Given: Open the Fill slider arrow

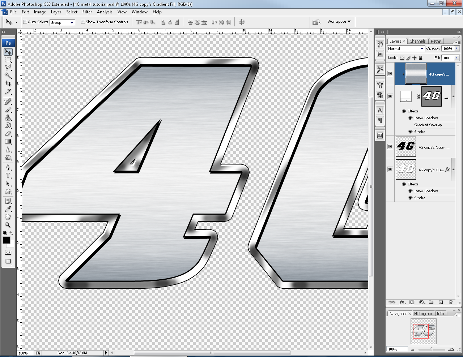Looking at the screenshot, I should pos(457,58).
